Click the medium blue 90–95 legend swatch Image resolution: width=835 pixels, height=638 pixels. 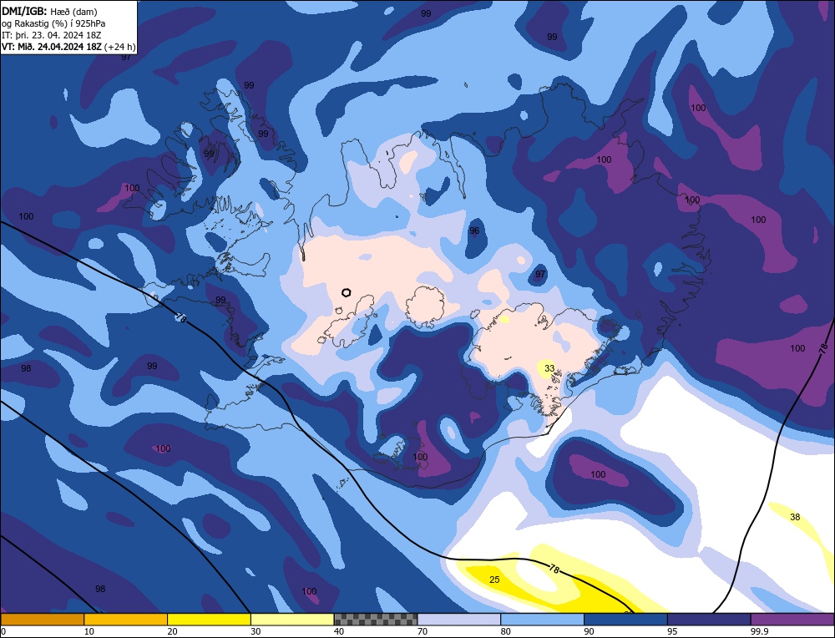(x=625, y=620)
